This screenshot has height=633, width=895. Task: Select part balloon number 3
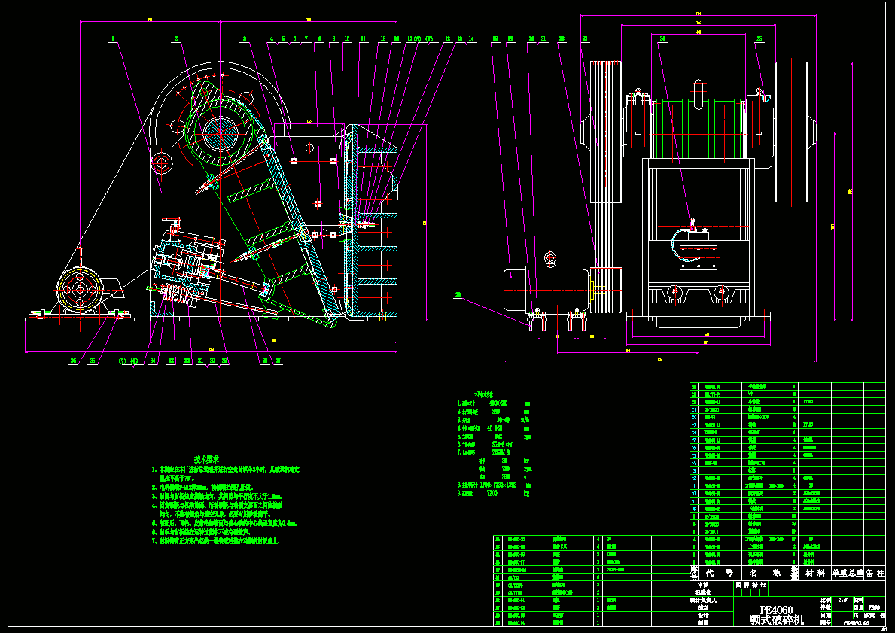[x=245, y=39]
